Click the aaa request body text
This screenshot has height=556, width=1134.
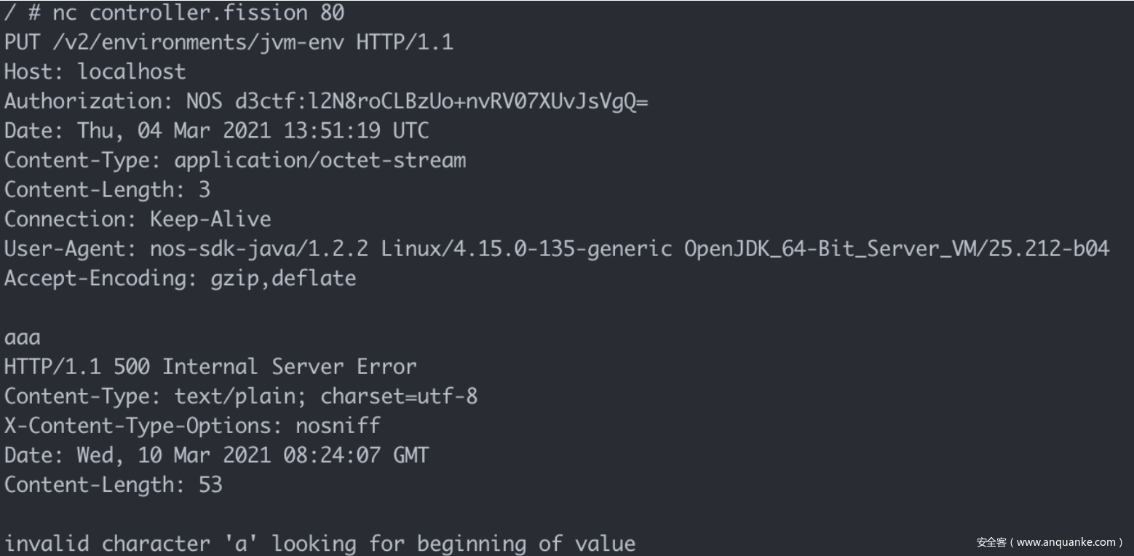coord(23,338)
